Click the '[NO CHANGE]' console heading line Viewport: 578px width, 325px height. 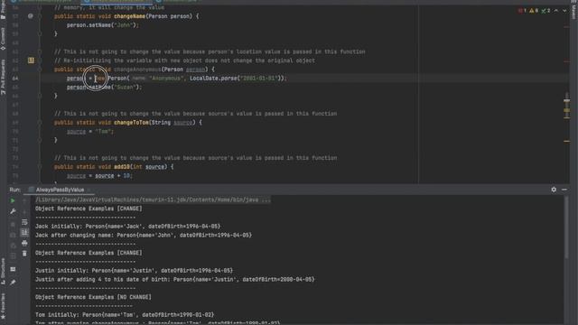pyautogui.click(x=93, y=297)
